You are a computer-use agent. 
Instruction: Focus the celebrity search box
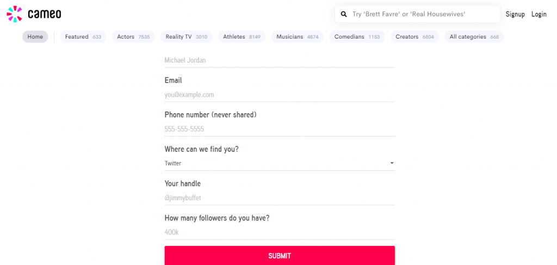pyautogui.click(x=422, y=14)
